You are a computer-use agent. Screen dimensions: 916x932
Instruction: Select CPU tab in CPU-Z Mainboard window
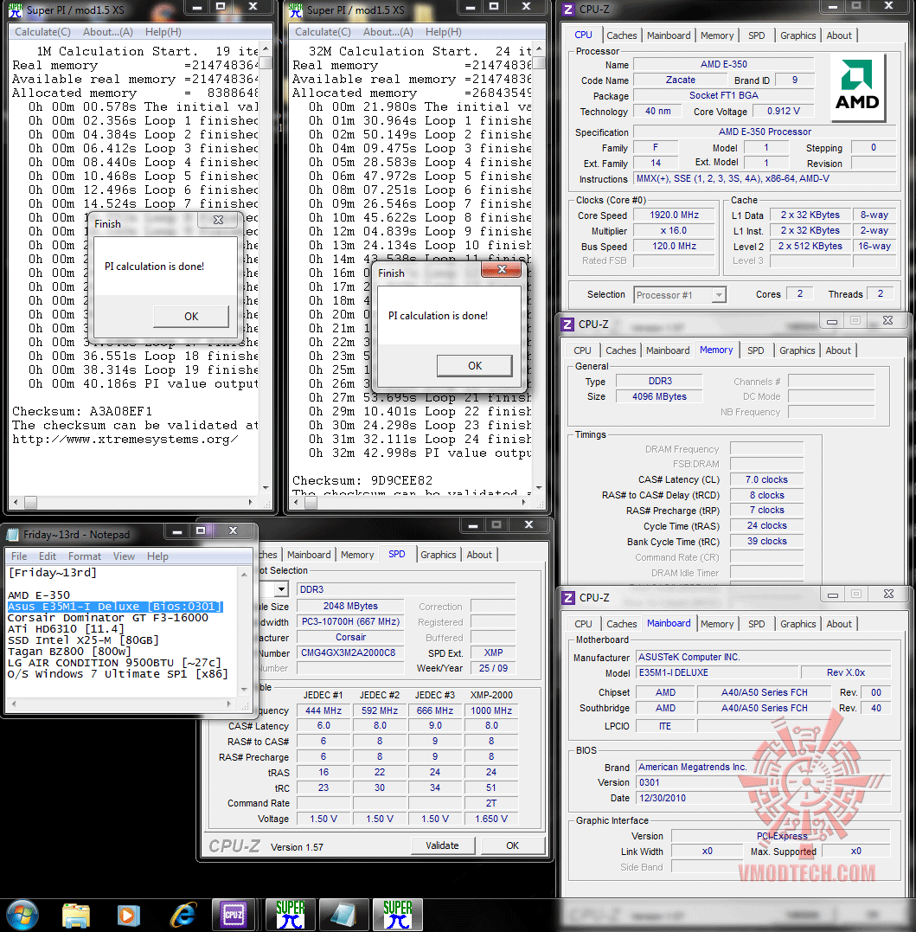pos(583,624)
